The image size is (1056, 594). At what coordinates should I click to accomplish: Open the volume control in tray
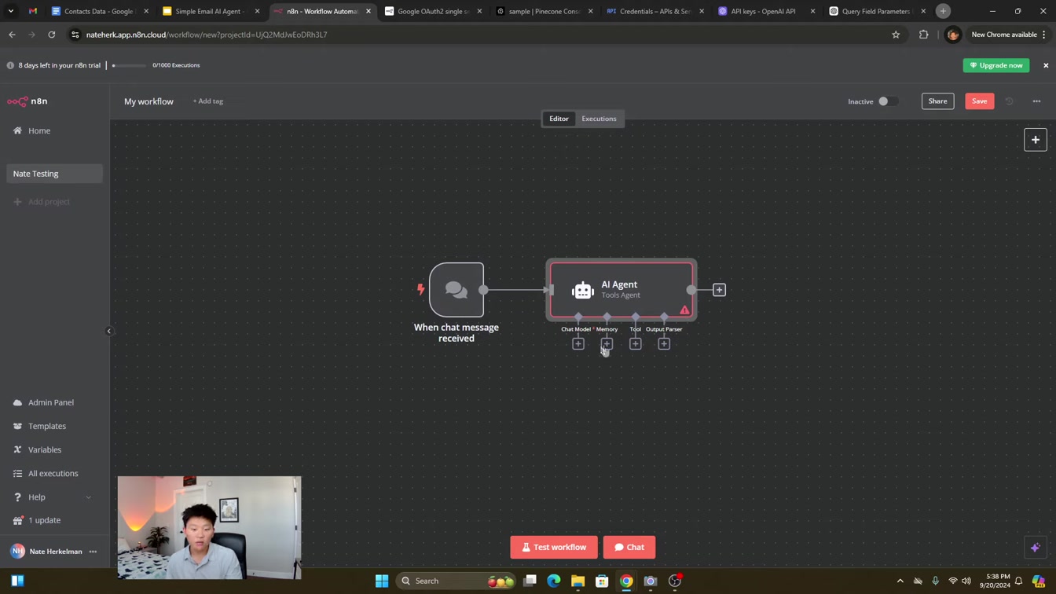click(967, 581)
